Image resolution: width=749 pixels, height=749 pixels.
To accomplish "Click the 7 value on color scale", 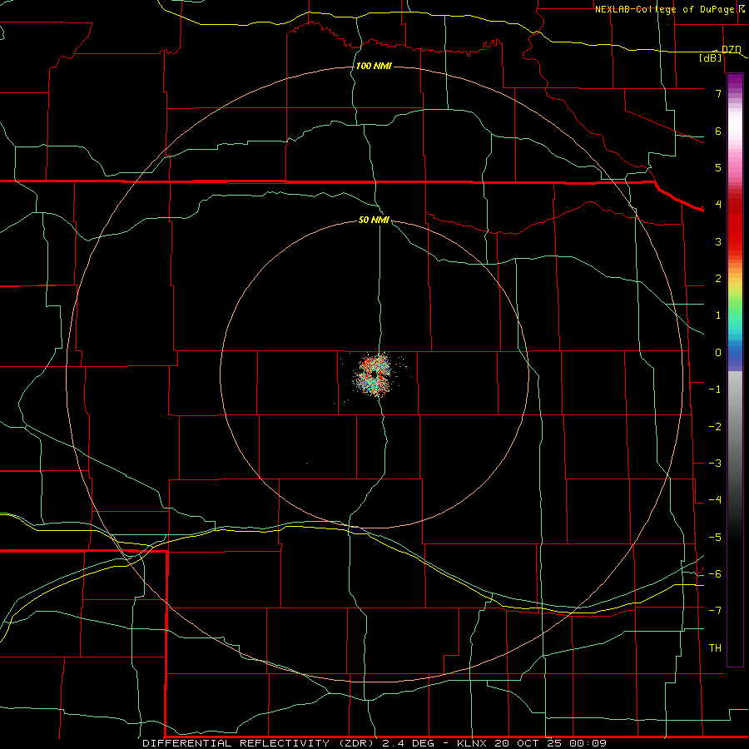I will (x=718, y=93).
